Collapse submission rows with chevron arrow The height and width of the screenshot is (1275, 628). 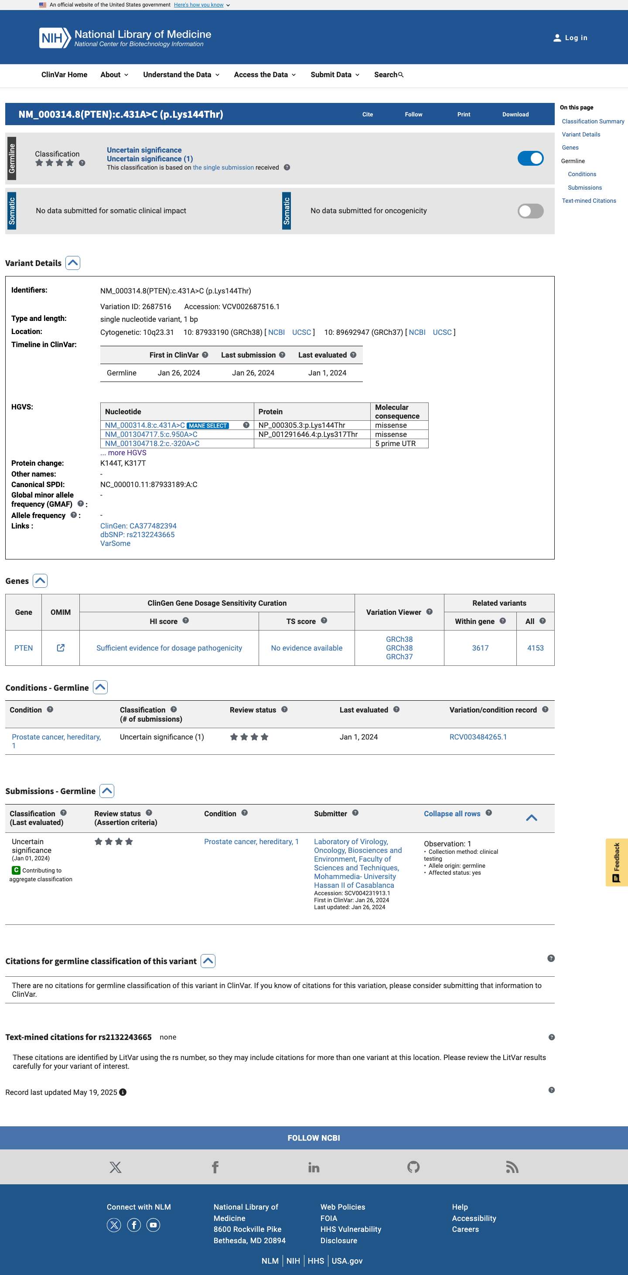click(532, 818)
